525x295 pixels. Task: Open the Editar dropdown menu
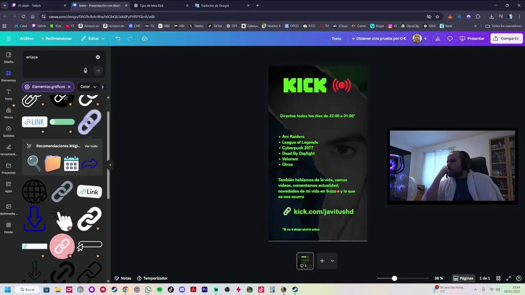tap(93, 39)
